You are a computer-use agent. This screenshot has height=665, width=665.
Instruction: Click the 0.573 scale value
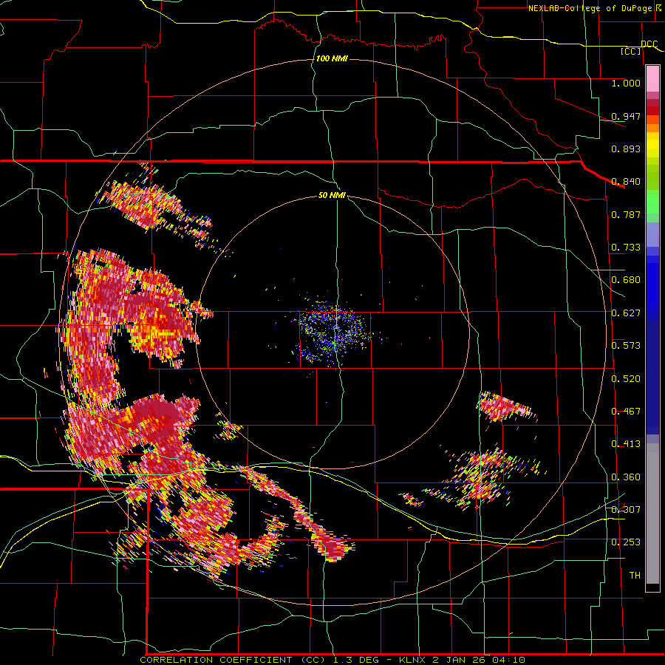(626, 345)
